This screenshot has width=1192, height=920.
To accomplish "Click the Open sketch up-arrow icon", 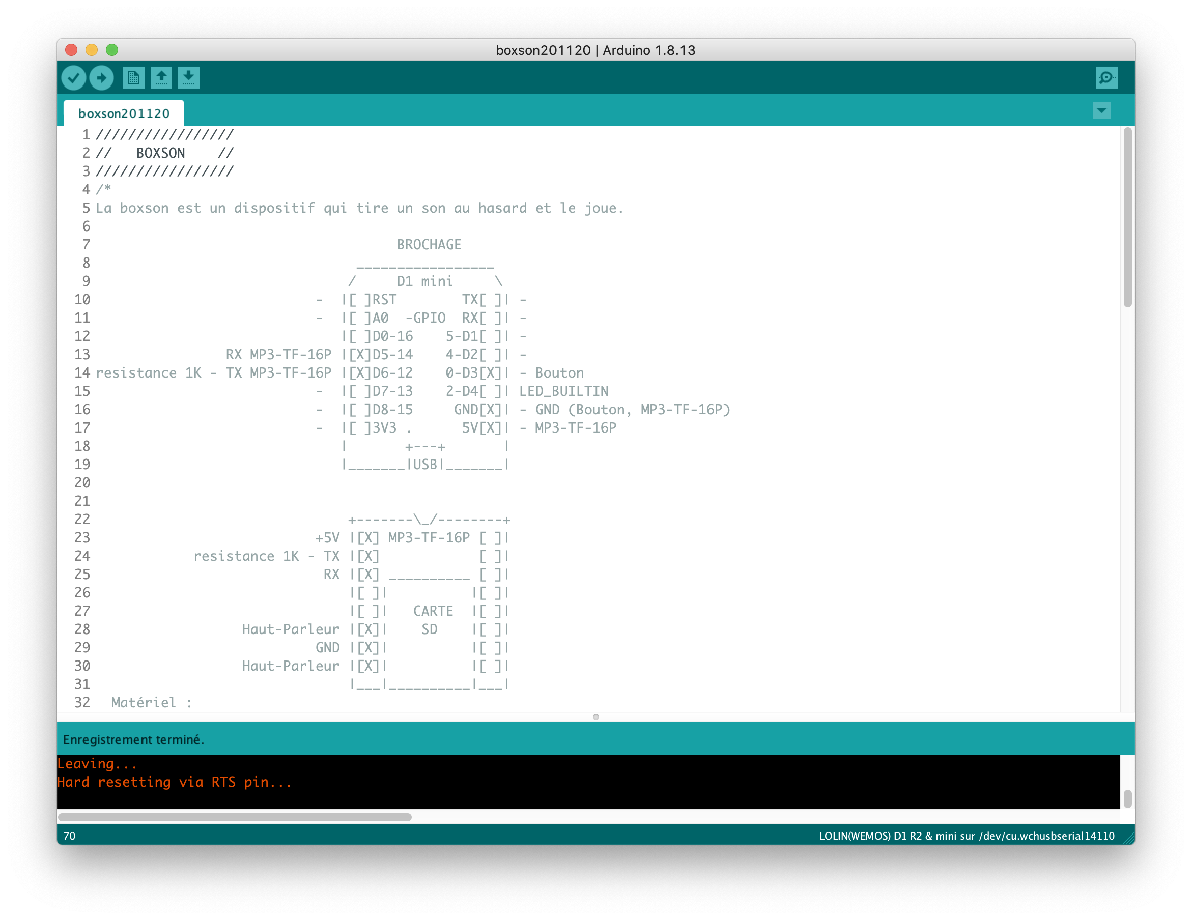I will pyautogui.click(x=161, y=78).
